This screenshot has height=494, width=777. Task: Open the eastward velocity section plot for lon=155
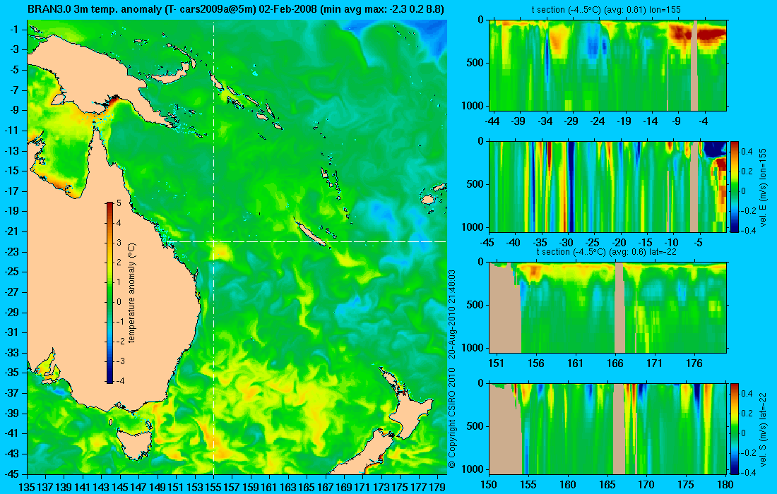click(607, 186)
